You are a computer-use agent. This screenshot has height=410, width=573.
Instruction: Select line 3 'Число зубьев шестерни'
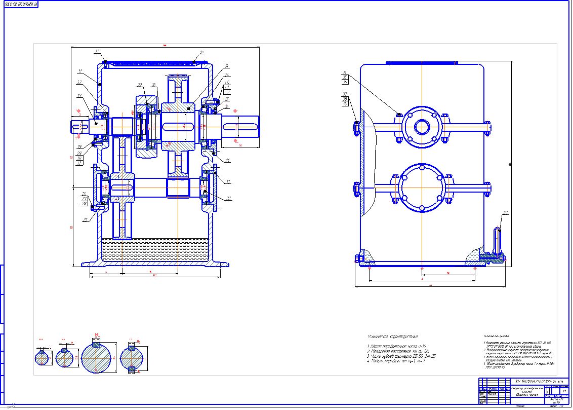pyautogui.click(x=401, y=356)
